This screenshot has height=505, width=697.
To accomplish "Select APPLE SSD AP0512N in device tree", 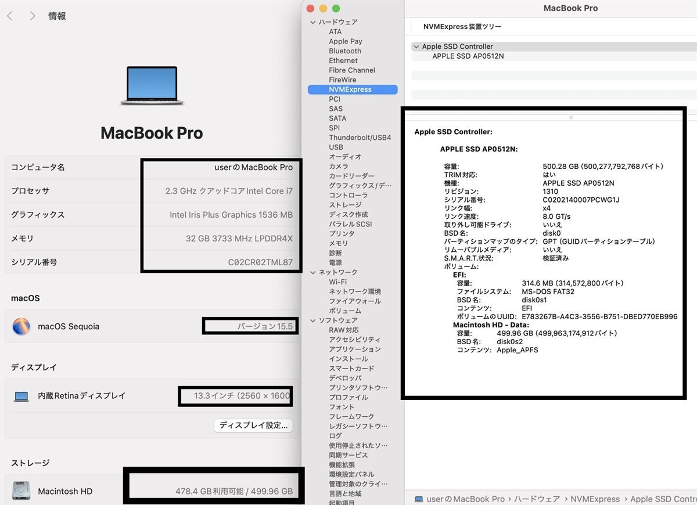I will tap(468, 56).
